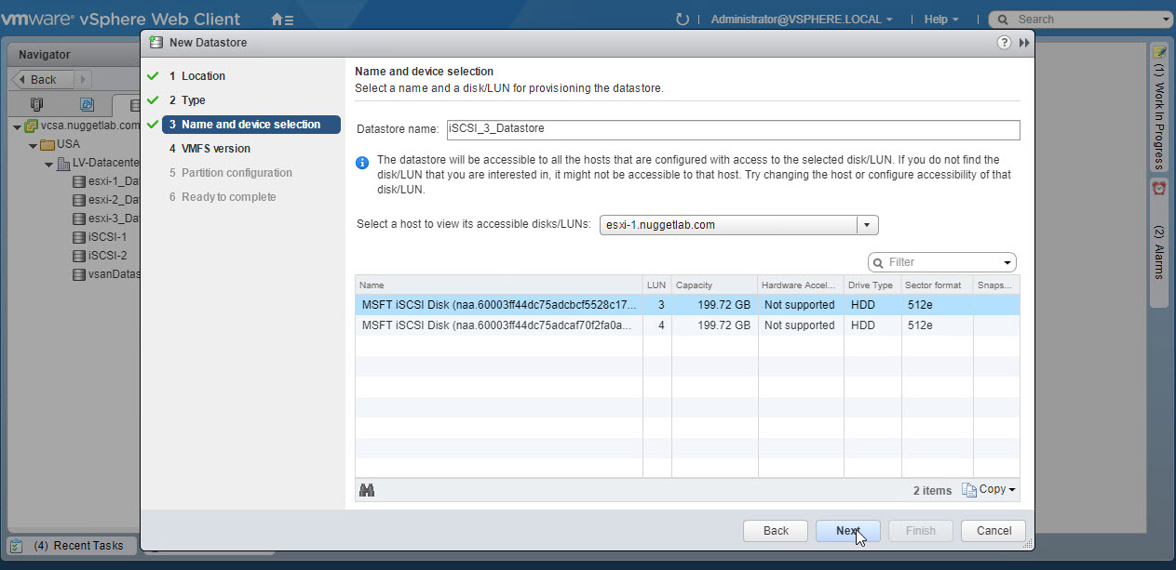The width and height of the screenshot is (1176, 570).
Task: Collapse the USA folder tree node
Action: point(33,145)
